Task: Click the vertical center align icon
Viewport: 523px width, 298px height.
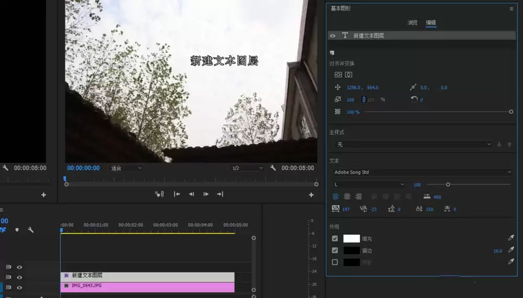Action: pyautogui.click(x=338, y=75)
